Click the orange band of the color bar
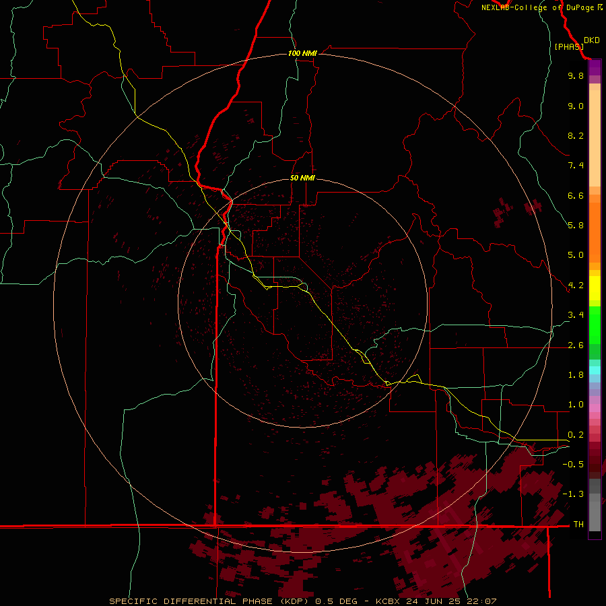The height and width of the screenshot is (606, 606). 595,232
